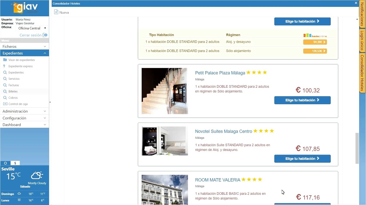The image size is (366, 205).
Task: Open Expediente express menu item
Action: tap(21, 66)
